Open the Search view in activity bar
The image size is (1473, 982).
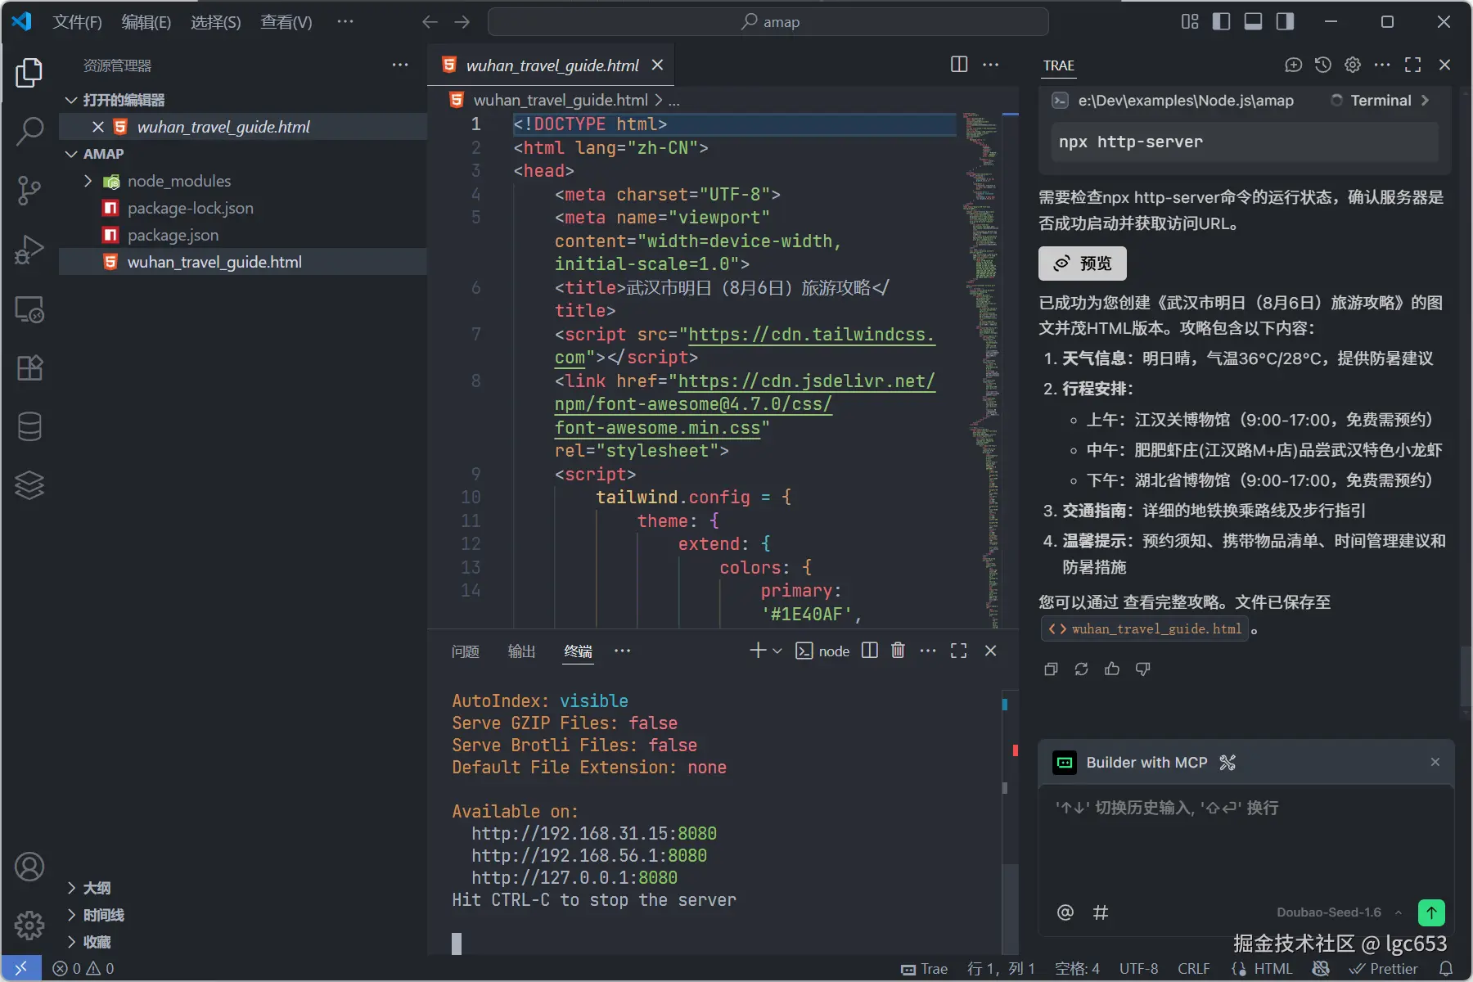coord(29,131)
